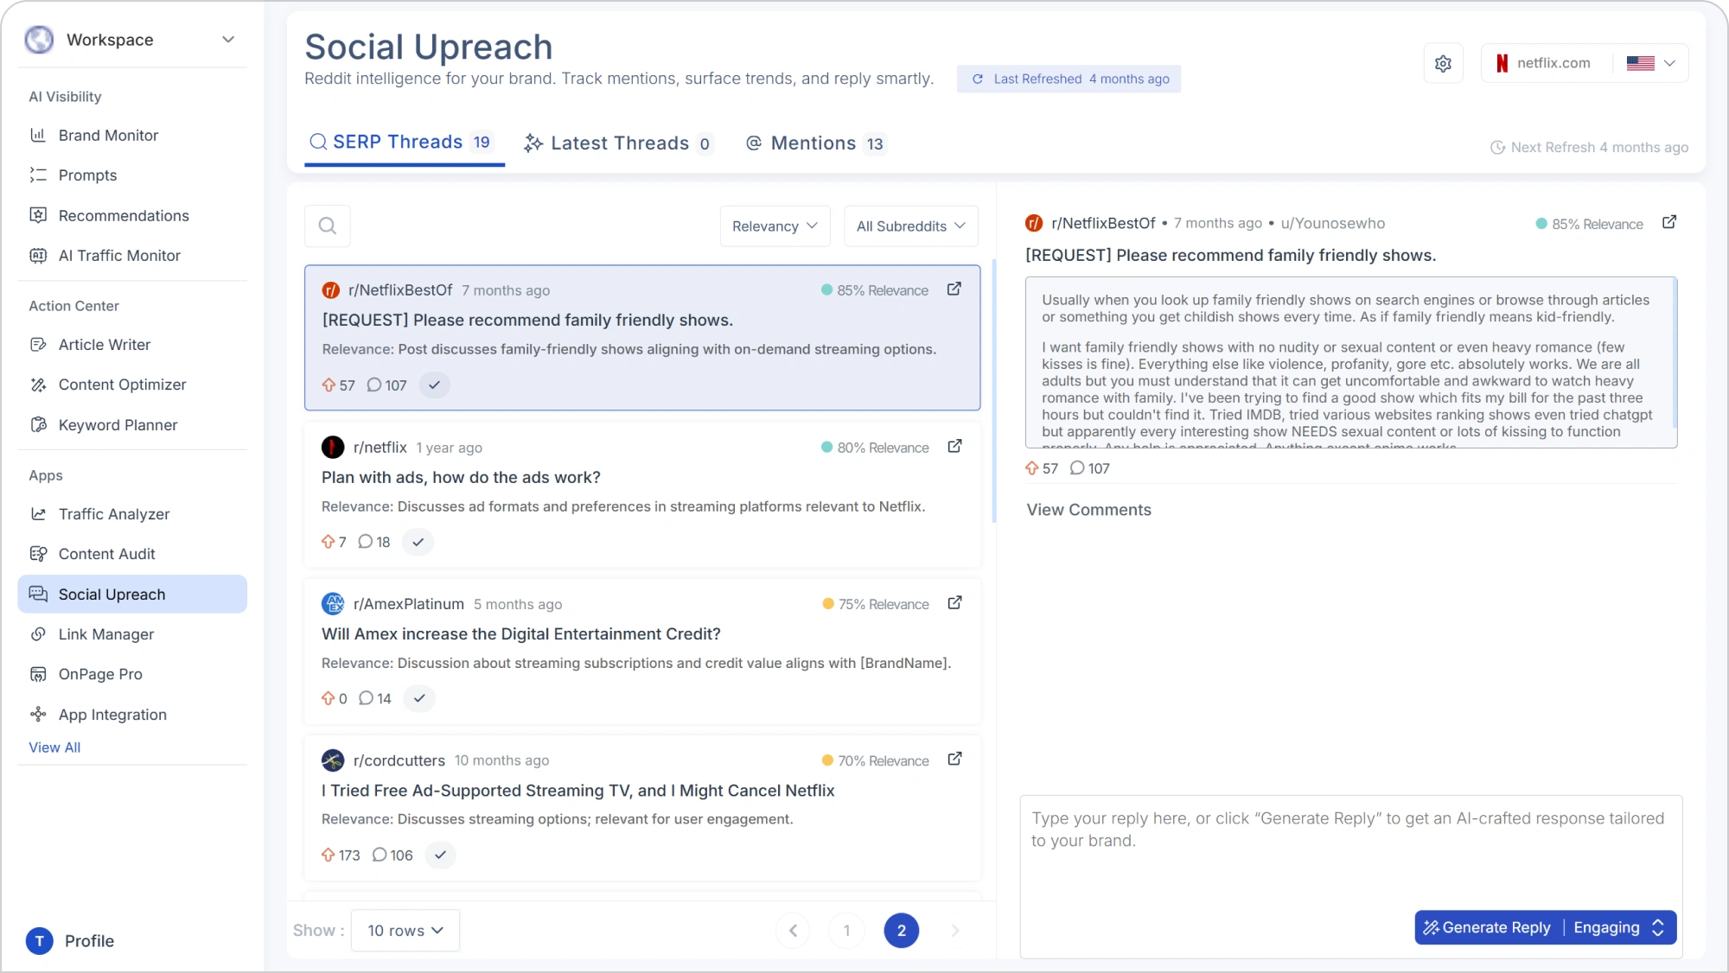Image resolution: width=1729 pixels, height=973 pixels.
Task: Open the Relevancy sort dropdown
Action: [775, 226]
